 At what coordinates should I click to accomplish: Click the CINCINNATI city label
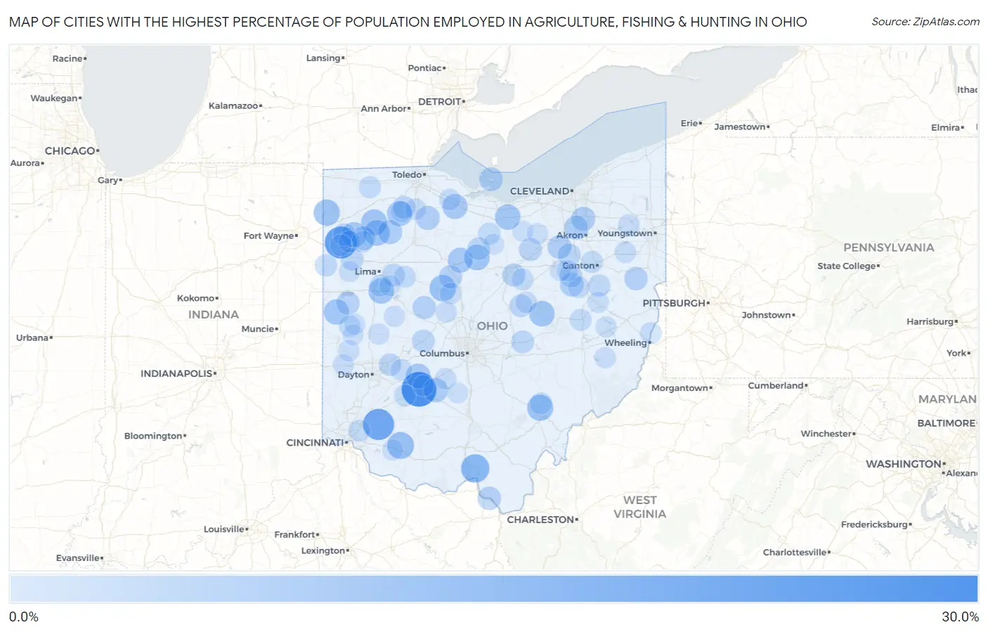[x=315, y=443]
